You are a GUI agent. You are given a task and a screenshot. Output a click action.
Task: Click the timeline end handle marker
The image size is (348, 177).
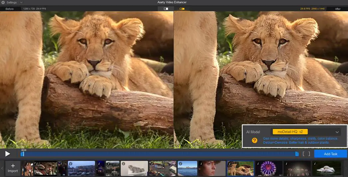(x=297, y=154)
